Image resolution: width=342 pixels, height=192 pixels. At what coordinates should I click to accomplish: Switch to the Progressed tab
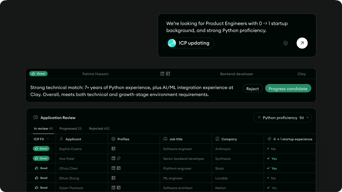tap(70, 129)
